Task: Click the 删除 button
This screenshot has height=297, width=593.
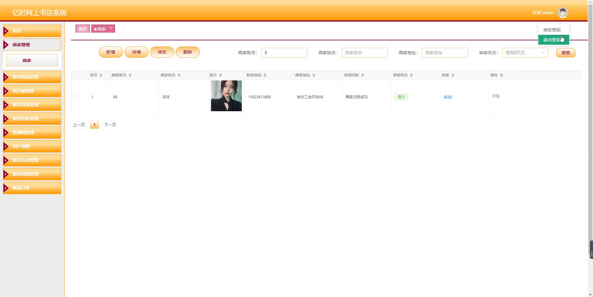Action: pyautogui.click(x=187, y=52)
